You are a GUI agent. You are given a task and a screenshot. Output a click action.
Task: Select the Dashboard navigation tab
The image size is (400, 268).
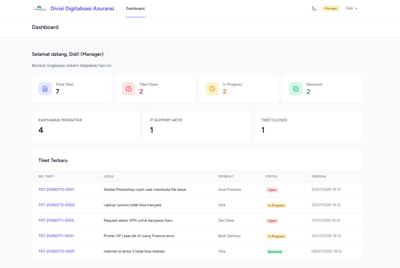135,9
